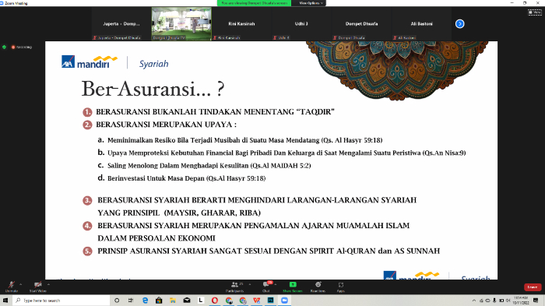Show next participants with blue arrow
Image resolution: width=545 pixels, height=306 pixels.
pyautogui.click(x=459, y=23)
